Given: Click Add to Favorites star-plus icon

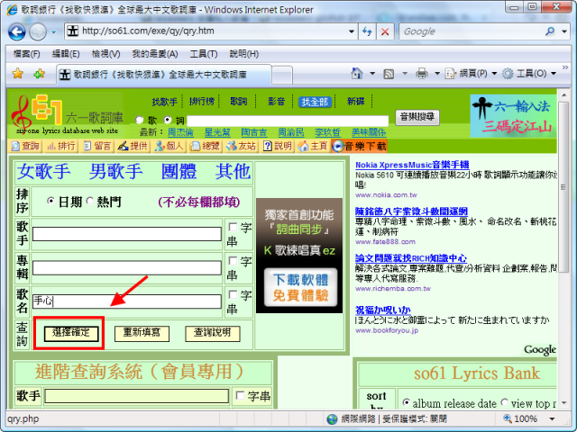Looking at the screenshot, I should pos(39,74).
